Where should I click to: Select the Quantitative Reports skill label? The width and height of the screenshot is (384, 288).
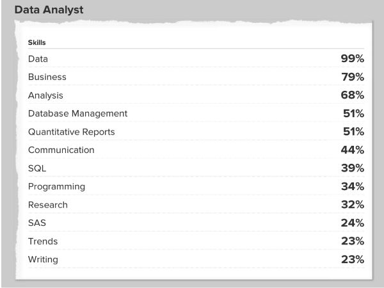pyautogui.click(x=71, y=132)
